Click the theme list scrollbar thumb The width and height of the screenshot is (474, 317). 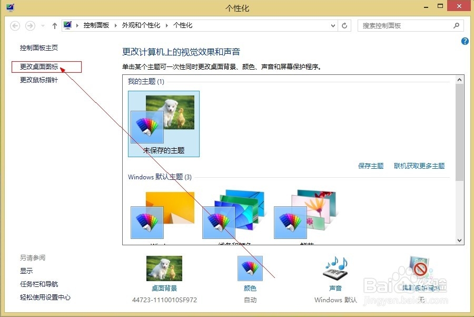[x=459, y=132]
